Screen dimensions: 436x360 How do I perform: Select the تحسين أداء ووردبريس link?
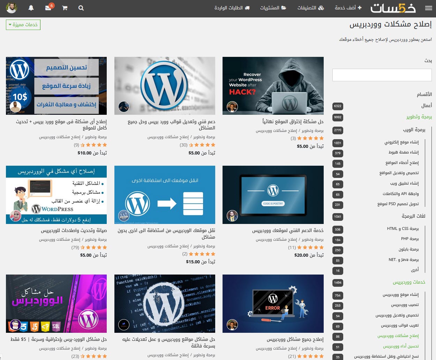click(x=401, y=346)
